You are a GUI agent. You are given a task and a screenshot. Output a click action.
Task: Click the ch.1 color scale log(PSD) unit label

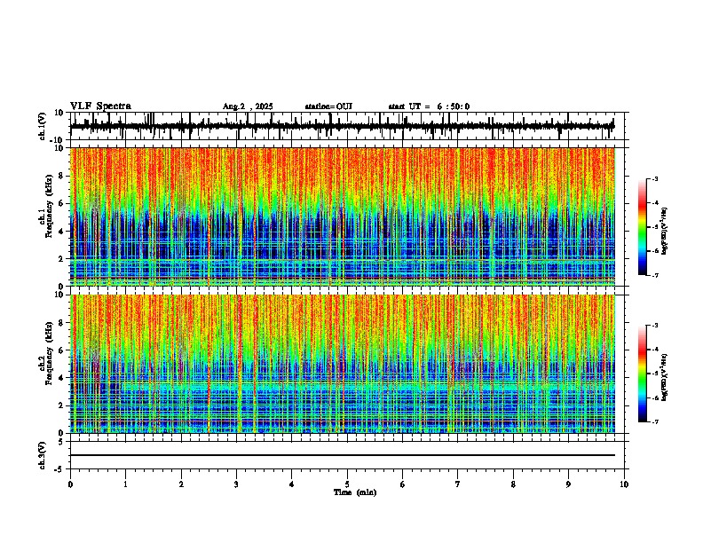click(665, 231)
